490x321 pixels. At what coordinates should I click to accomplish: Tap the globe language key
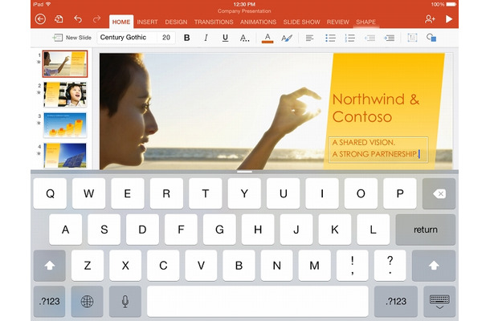point(87,301)
